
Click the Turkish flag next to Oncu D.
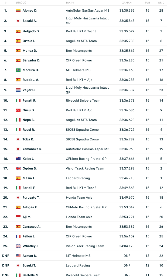pos(18,110)
